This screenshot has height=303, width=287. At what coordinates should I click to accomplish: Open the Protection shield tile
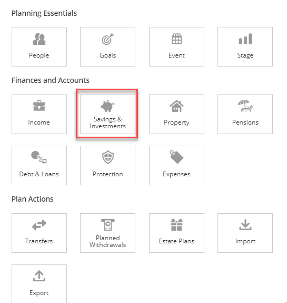108,165
